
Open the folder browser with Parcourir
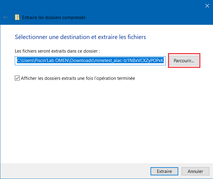(184, 61)
